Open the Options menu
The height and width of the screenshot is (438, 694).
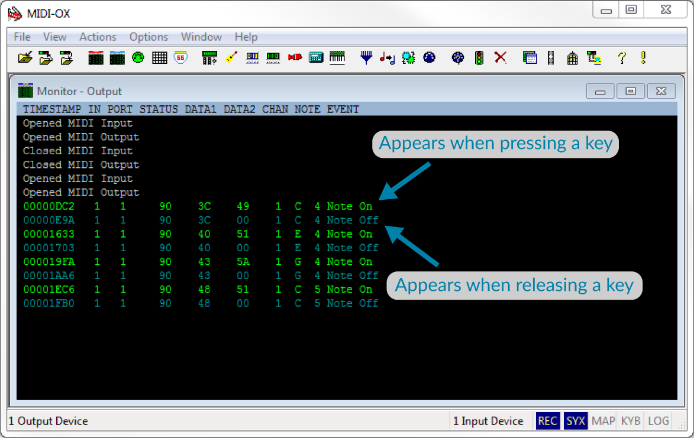point(149,37)
